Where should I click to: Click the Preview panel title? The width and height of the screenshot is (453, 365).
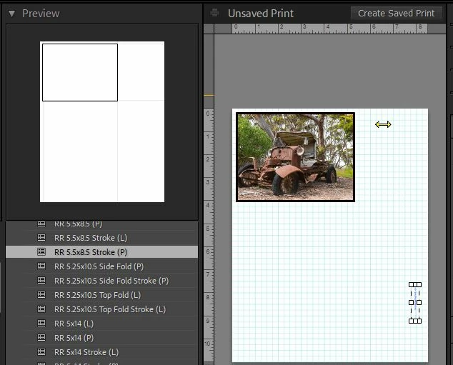[41, 14]
